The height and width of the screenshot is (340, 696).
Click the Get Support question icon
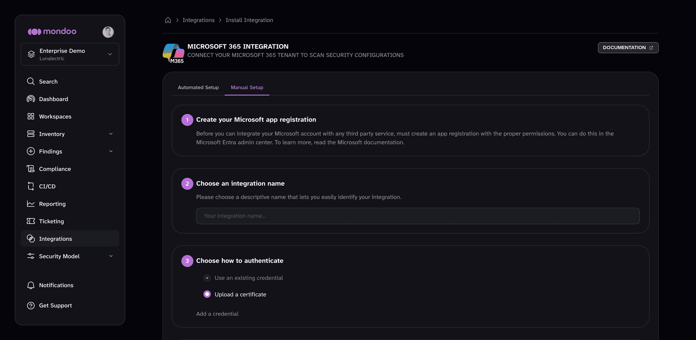click(31, 305)
